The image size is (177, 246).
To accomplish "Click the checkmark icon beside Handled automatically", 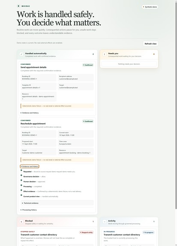I will tap(21, 54).
